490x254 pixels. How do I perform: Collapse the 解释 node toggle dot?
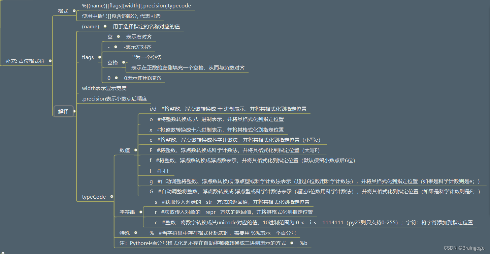(74, 111)
